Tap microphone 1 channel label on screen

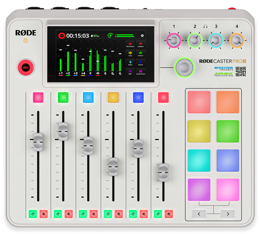click(x=61, y=74)
